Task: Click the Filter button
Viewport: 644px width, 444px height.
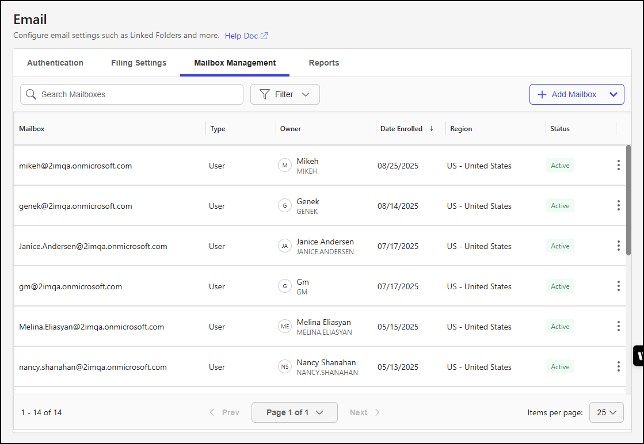Action: [285, 94]
